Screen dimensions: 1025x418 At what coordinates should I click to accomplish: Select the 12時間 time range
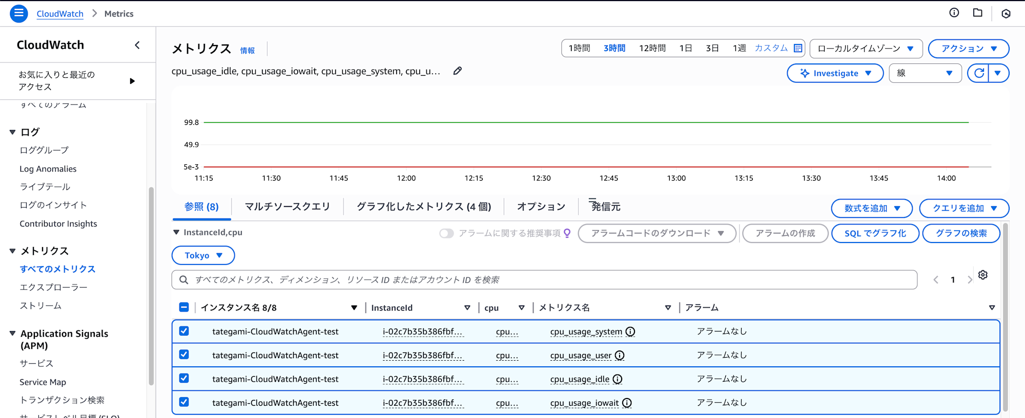click(652, 48)
